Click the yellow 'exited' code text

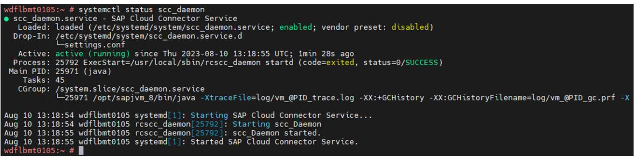(x=340, y=62)
